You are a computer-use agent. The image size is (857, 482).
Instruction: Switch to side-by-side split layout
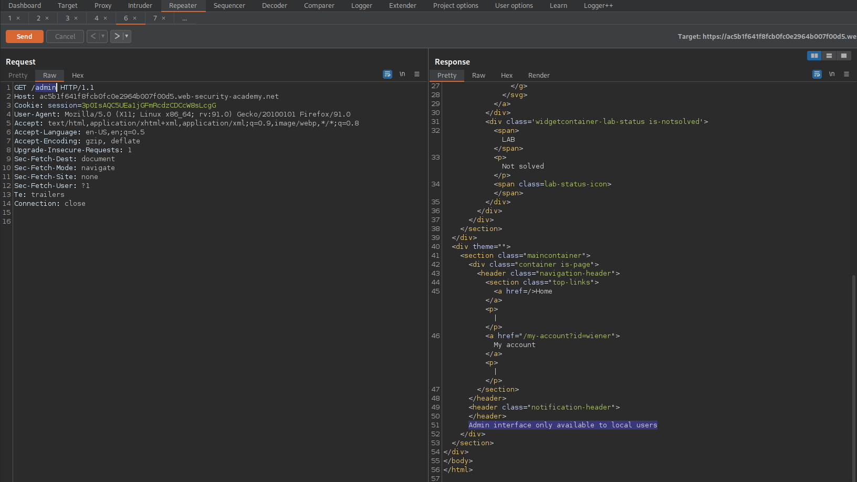[814, 56]
